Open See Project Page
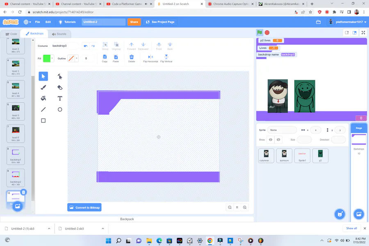Viewport: 369px width, 246px height. coord(160,22)
